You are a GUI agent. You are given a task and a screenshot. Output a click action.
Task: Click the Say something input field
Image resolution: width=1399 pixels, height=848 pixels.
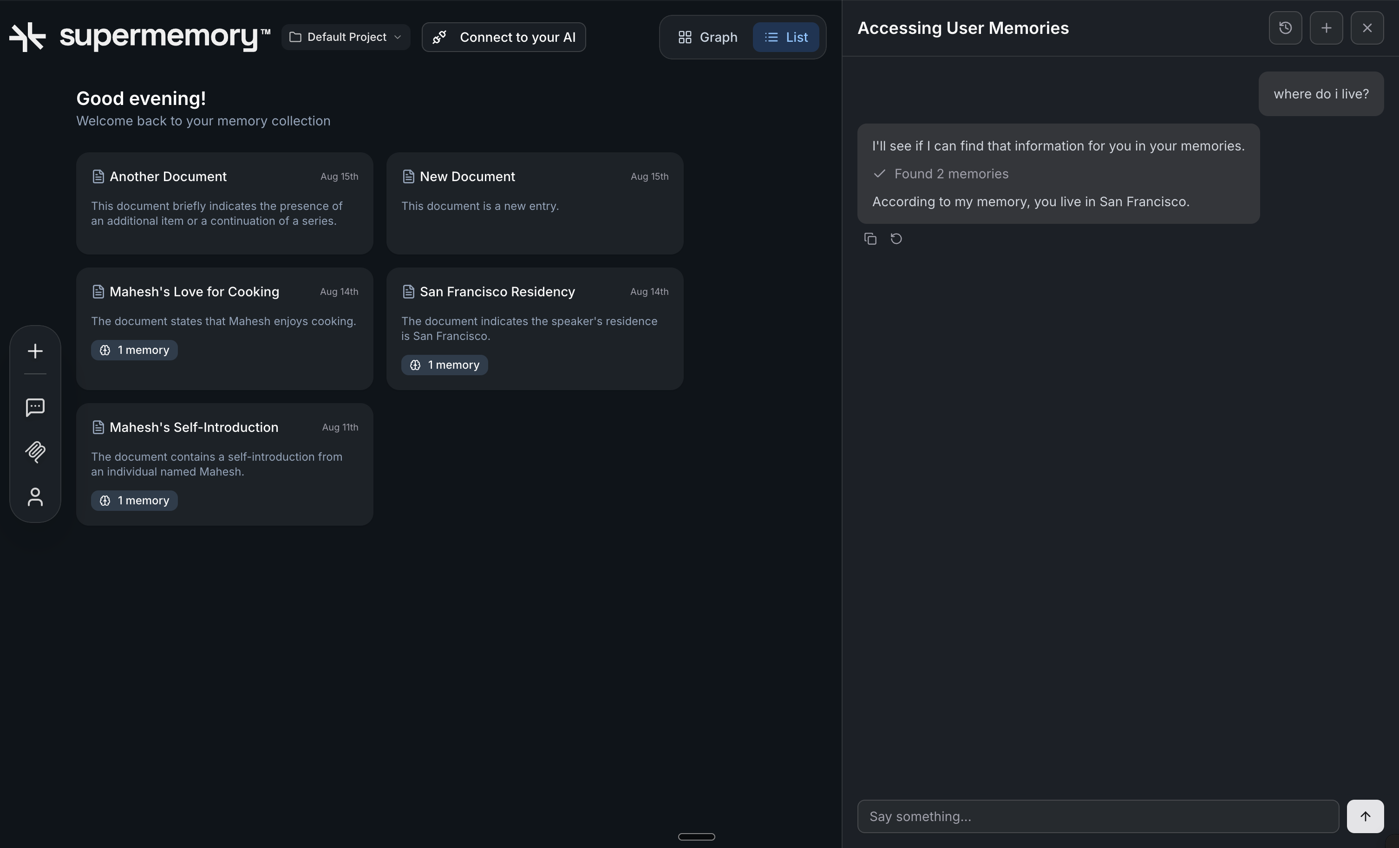[1098, 816]
